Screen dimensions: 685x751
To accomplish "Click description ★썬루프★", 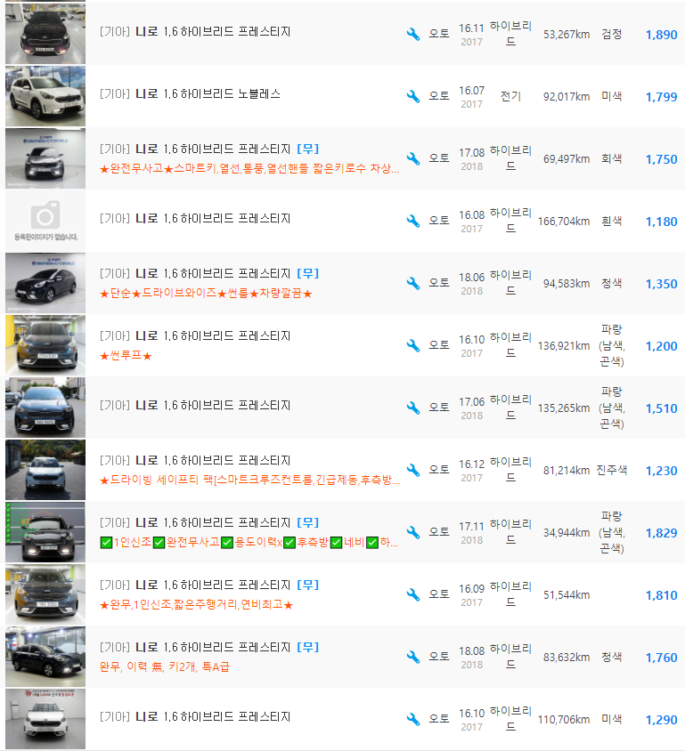I will click(x=126, y=355).
